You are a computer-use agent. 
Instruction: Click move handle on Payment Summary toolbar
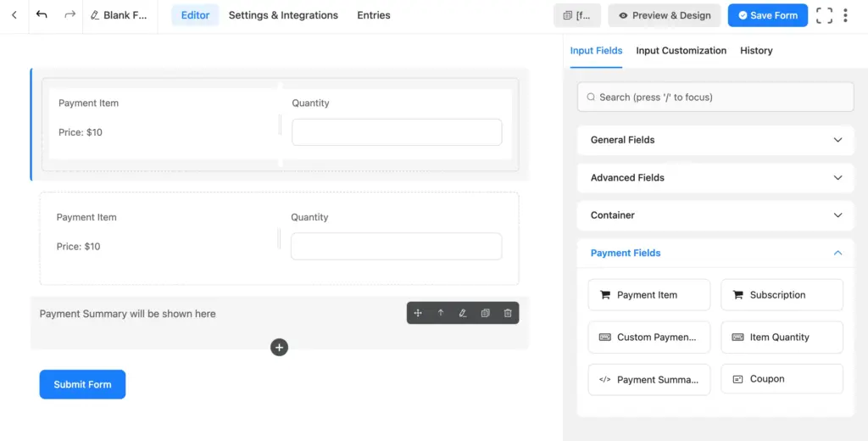(x=418, y=313)
